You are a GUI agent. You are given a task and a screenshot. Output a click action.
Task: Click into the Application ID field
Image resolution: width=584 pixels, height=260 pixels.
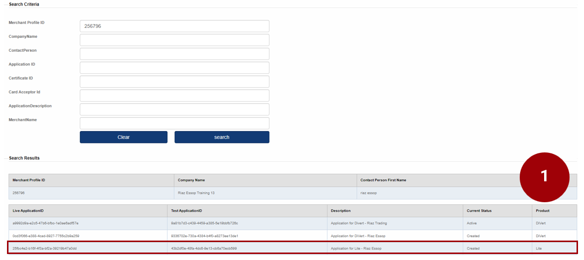[x=174, y=68]
